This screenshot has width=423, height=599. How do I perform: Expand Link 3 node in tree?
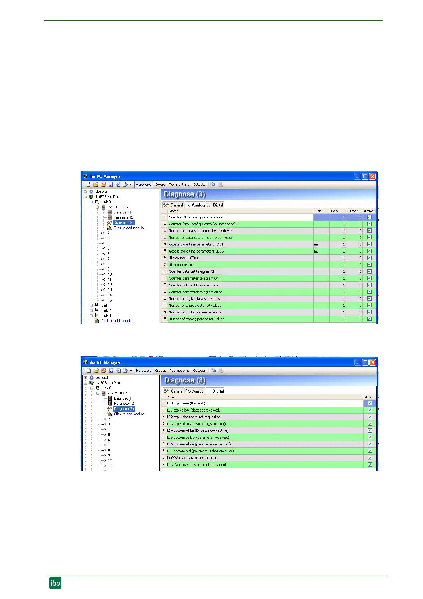click(x=91, y=316)
